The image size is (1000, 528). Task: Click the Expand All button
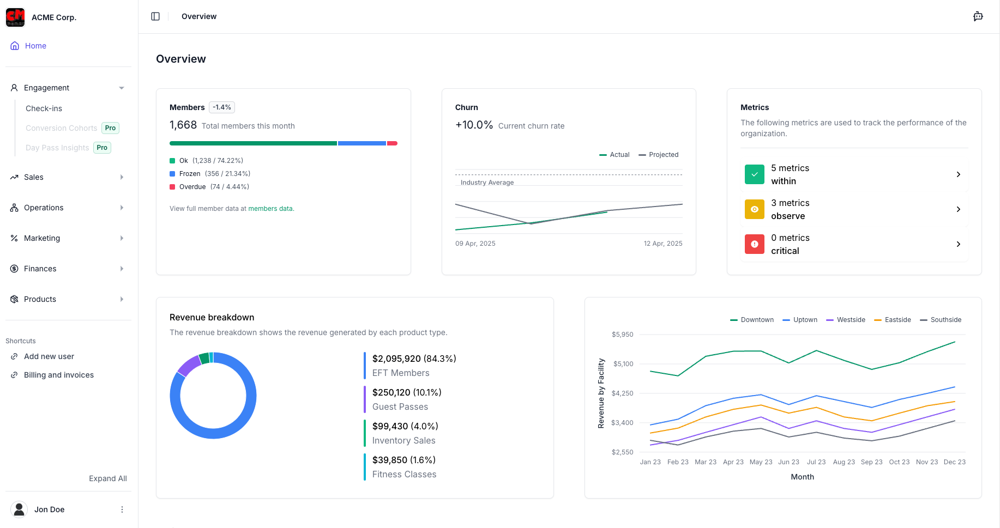[x=107, y=478]
